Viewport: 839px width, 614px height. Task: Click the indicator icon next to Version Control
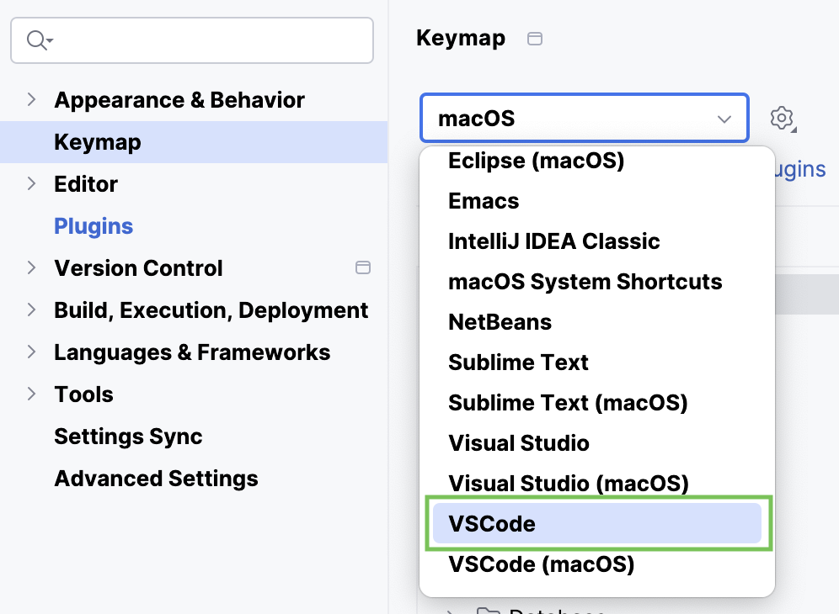pos(363,267)
